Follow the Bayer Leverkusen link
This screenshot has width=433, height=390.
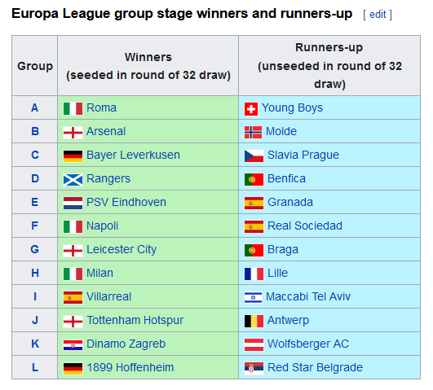tap(133, 155)
